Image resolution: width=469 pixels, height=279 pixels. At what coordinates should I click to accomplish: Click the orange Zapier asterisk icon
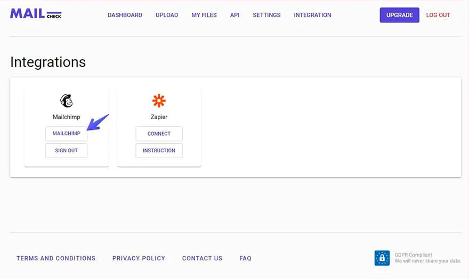(159, 101)
